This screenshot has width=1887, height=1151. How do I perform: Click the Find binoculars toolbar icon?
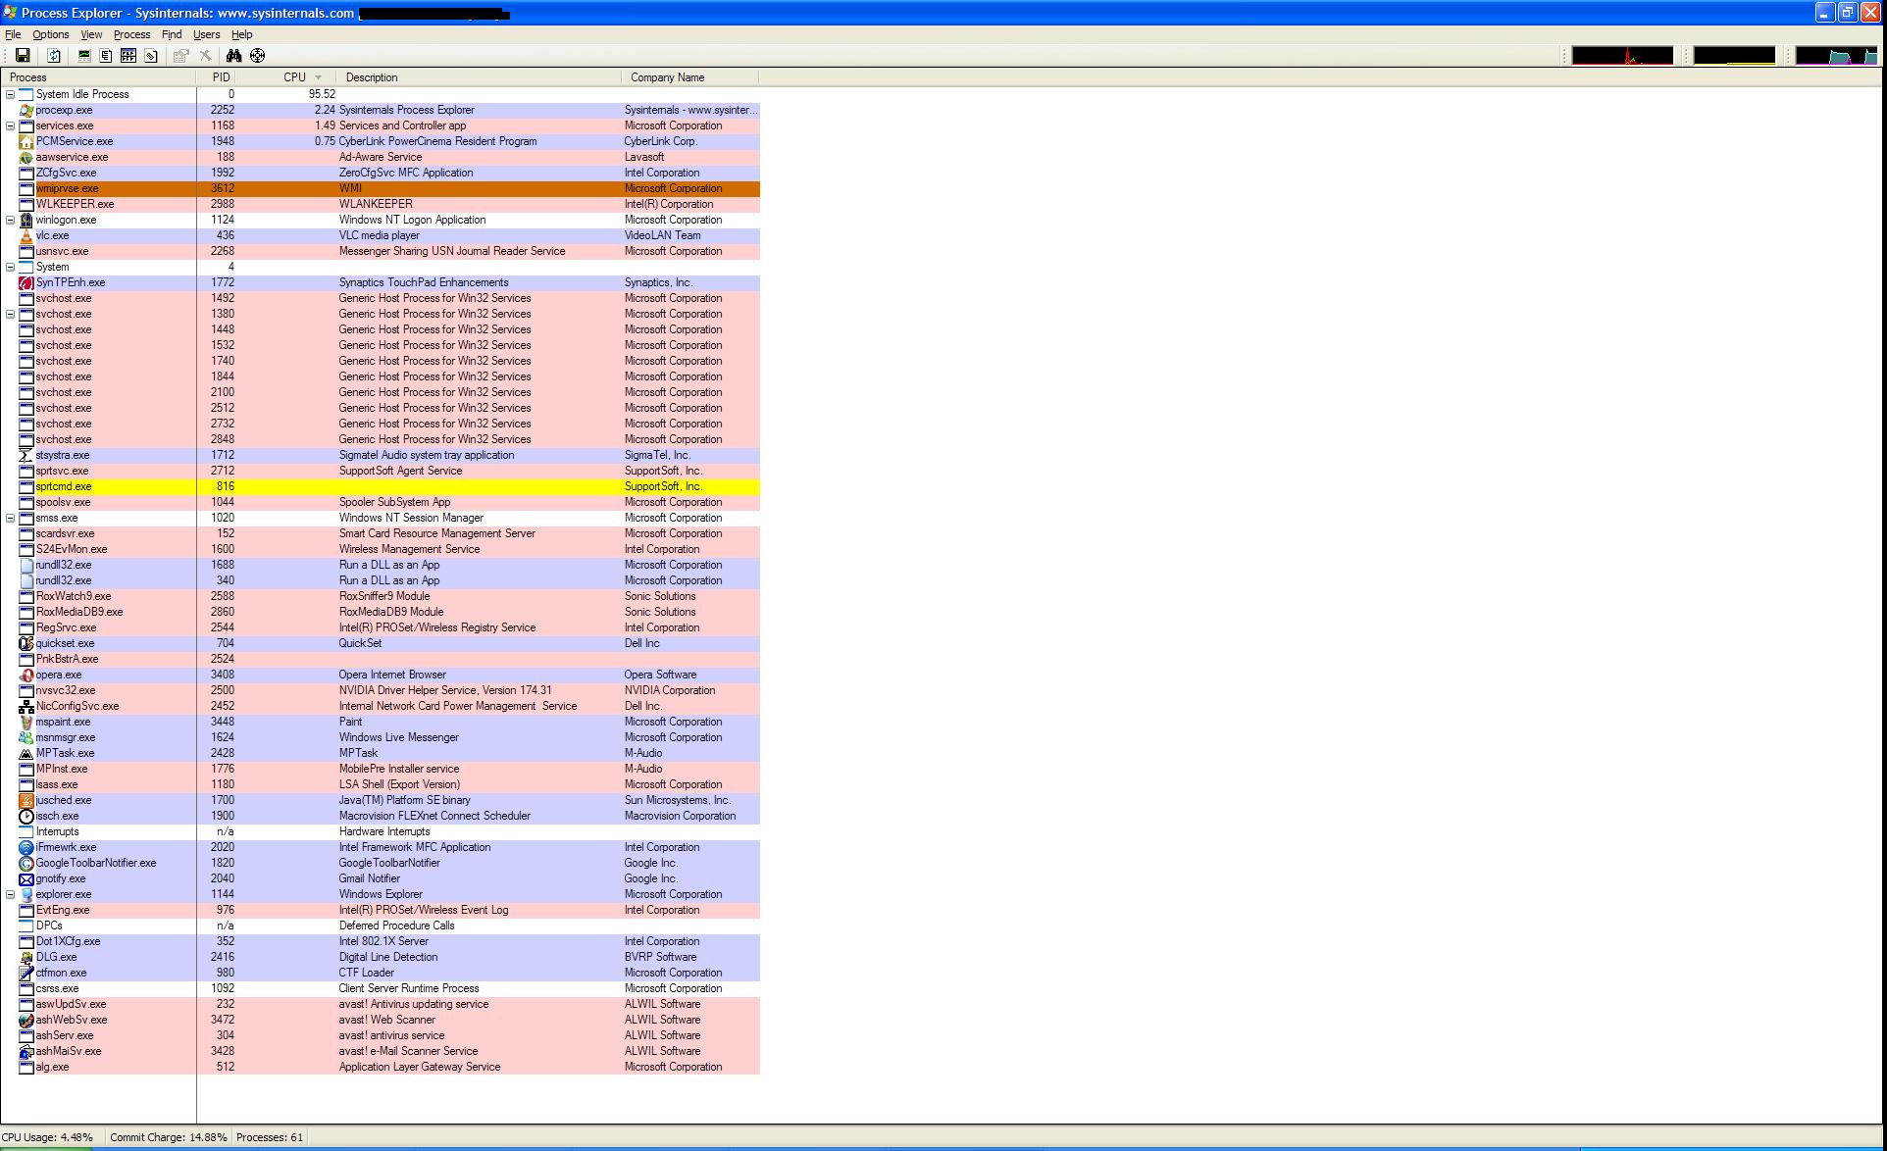233,56
